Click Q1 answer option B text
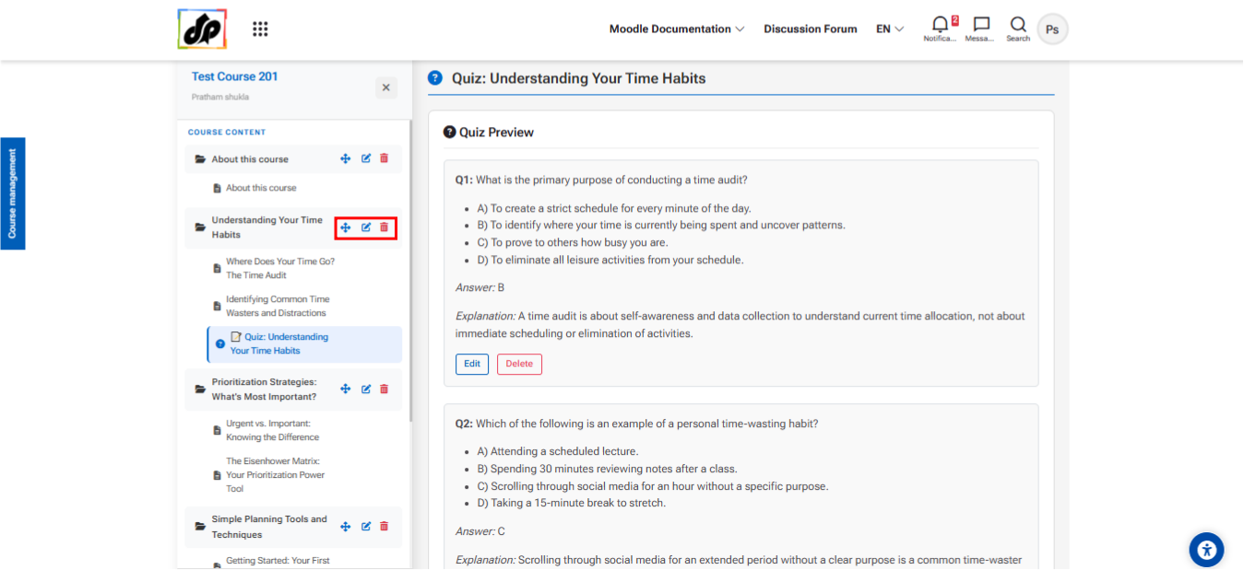This screenshot has height=570, width=1244. (x=661, y=225)
